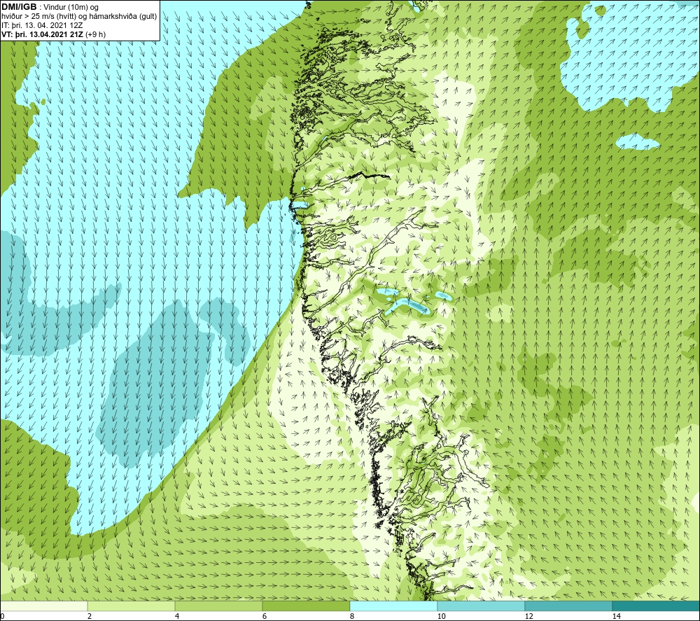The image size is (700, 621).
Task: Click the 0-2 m/s palest legend swatch
Action: click(x=43, y=606)
